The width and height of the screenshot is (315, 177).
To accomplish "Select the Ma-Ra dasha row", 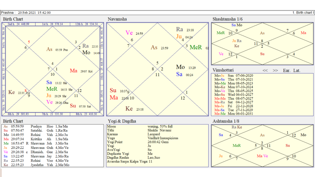I will [x=233, y=102].
